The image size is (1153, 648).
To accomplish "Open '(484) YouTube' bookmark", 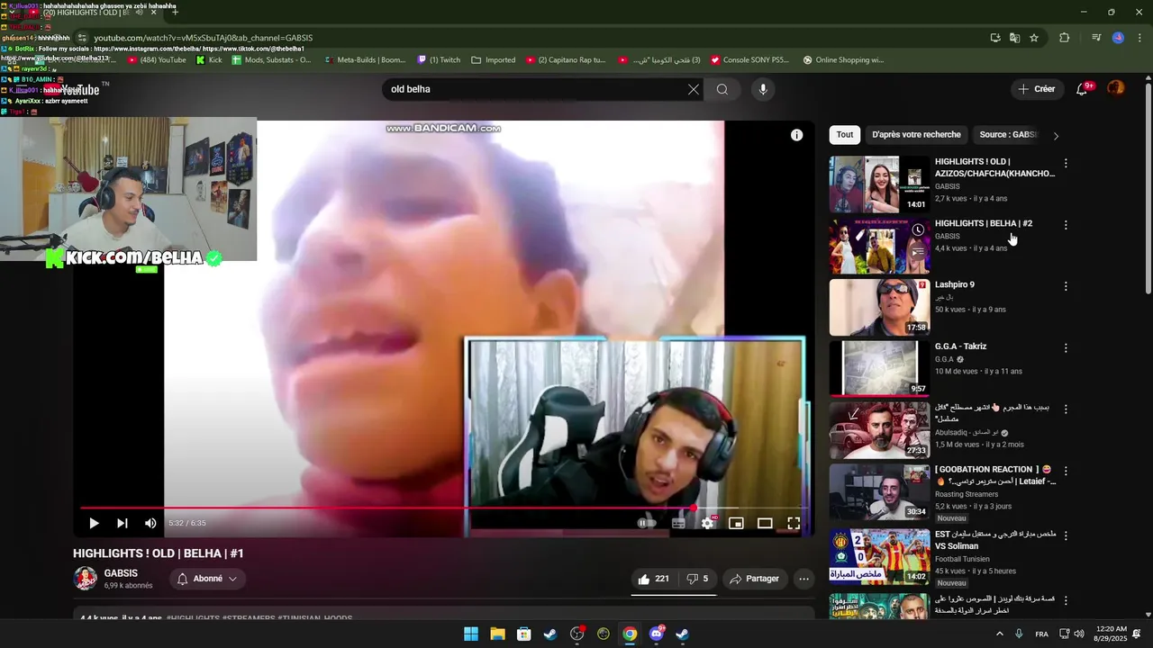I will coord(157,60).
